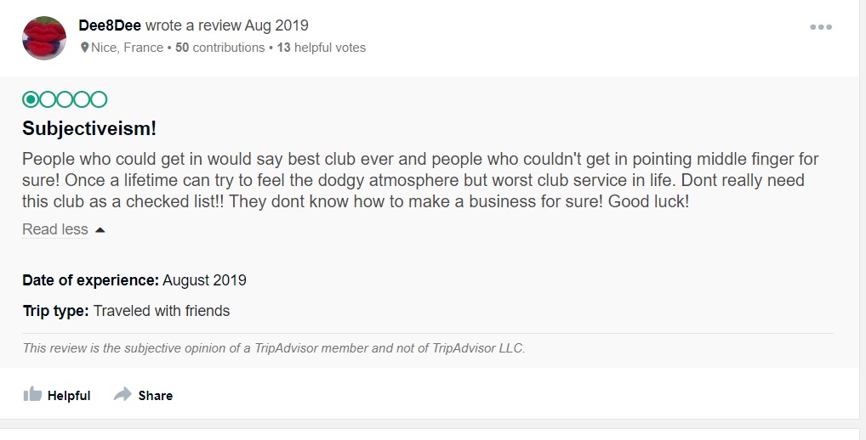Click the reviewer's red lips avatar
866x440 pixels.
pyautogui.click(x=44, y=37)
